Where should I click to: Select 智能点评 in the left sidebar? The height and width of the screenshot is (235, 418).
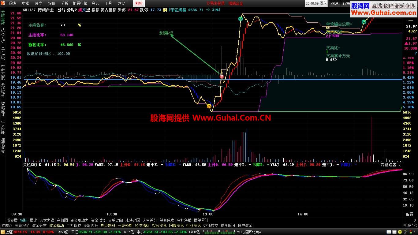(3, 109)
